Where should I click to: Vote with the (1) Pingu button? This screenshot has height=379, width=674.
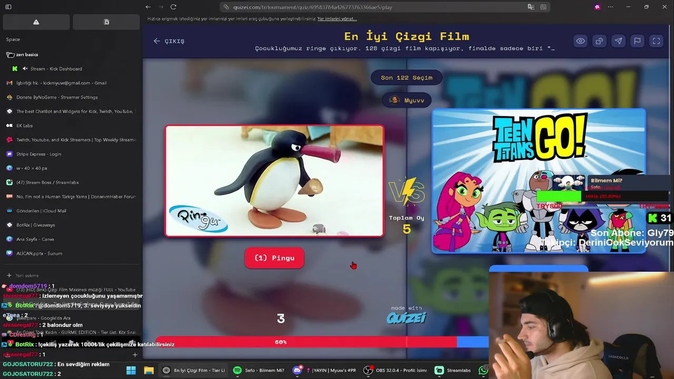click(x=274, y=258)
